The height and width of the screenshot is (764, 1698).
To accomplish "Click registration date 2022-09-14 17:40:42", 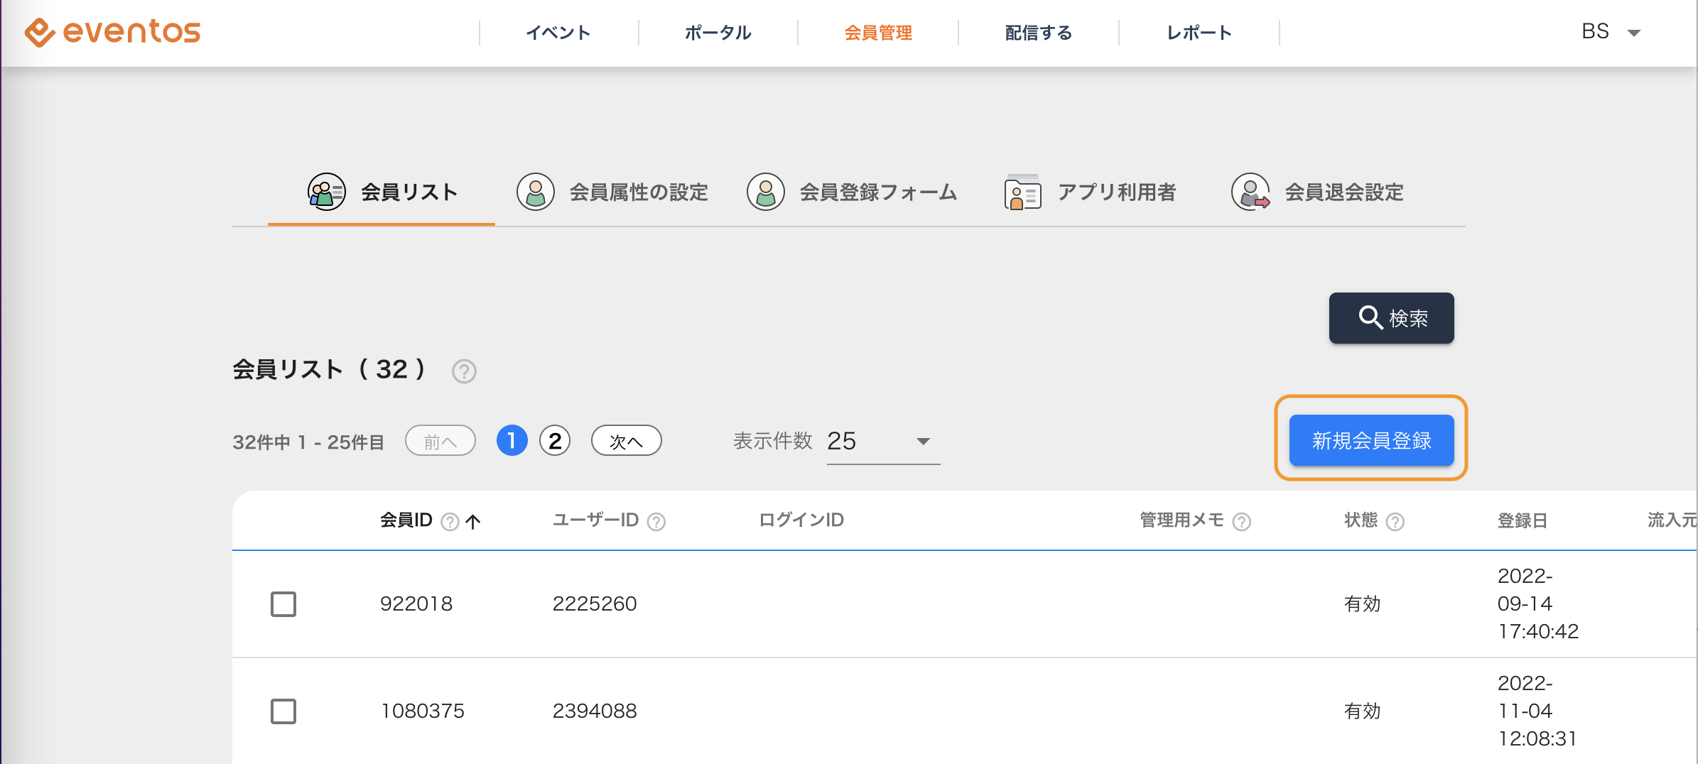I will click(x=1538, y=604).
